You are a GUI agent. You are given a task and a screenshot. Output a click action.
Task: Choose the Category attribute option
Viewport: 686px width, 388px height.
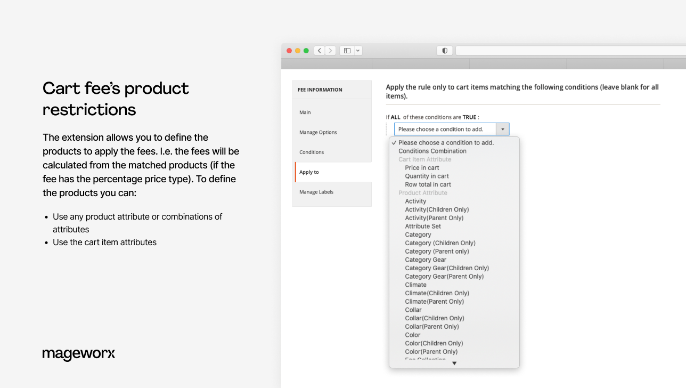418,235
